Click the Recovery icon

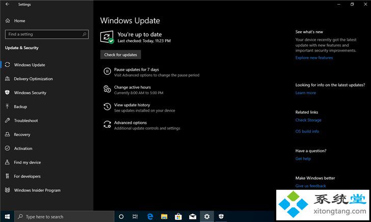click(7, 134)
